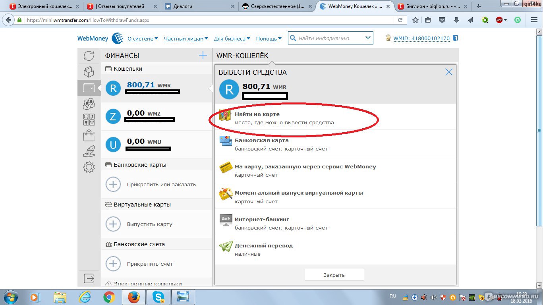Open Skype from taskbar
This screenshot has width=543, height=305.
point(158,297)
